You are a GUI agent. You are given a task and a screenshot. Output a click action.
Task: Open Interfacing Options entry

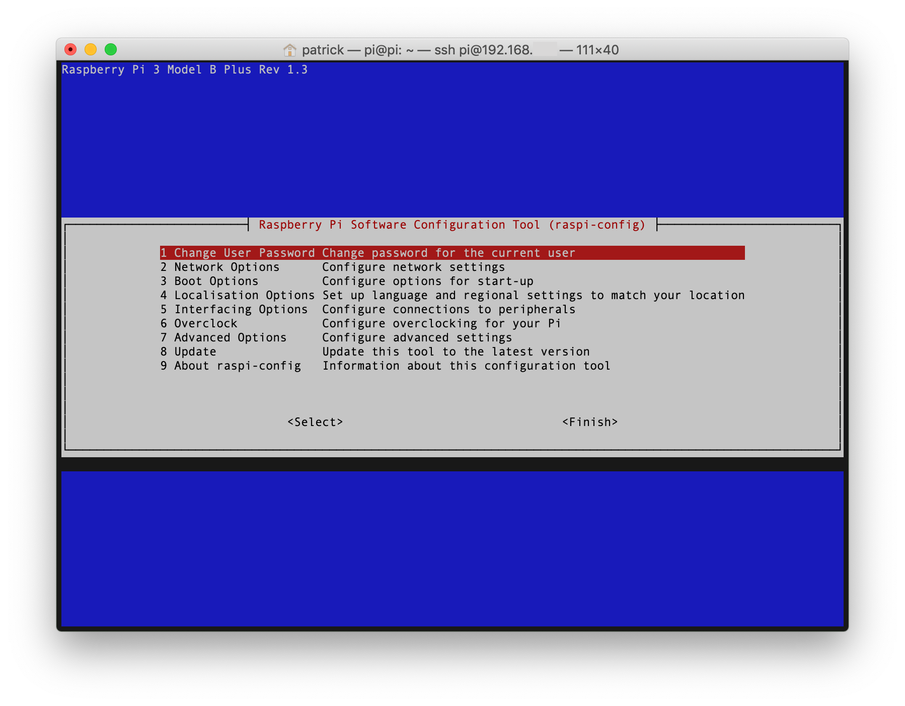click(452, 309)
